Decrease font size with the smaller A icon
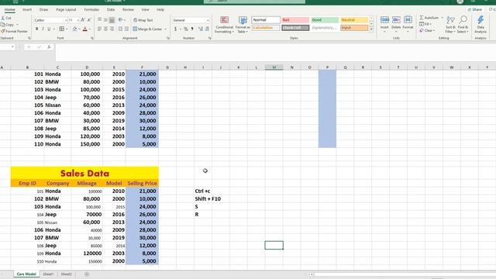Image resolution: width=496 pixels, height=279 pixels. pyautogui.click(x=89, y=20)
